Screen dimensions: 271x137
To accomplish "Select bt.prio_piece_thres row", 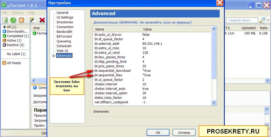I will point(152,66).
